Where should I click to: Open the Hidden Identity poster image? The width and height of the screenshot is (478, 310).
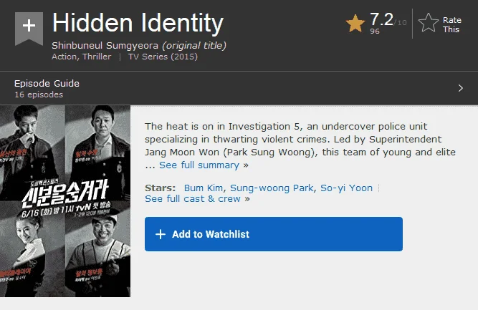coord(65,201)
